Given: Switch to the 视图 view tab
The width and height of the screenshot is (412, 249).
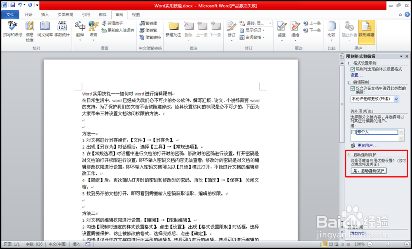Looking at the screenshot, I should coord(136,15).
